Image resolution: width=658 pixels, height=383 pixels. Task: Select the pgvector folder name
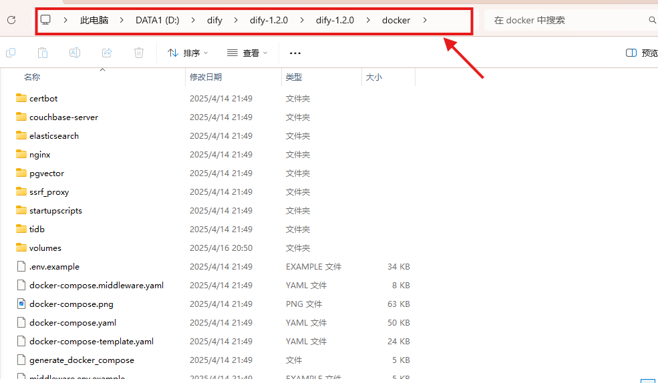click(47, 173)
